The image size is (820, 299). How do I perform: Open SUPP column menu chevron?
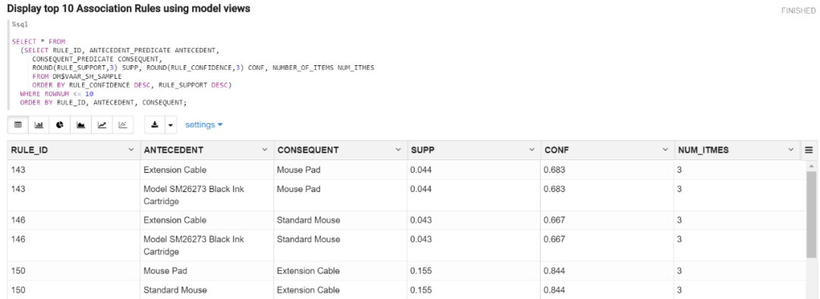(531, 150)
